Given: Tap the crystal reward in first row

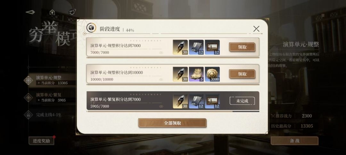Looking at the screenshot, I should tap(180, 47).
